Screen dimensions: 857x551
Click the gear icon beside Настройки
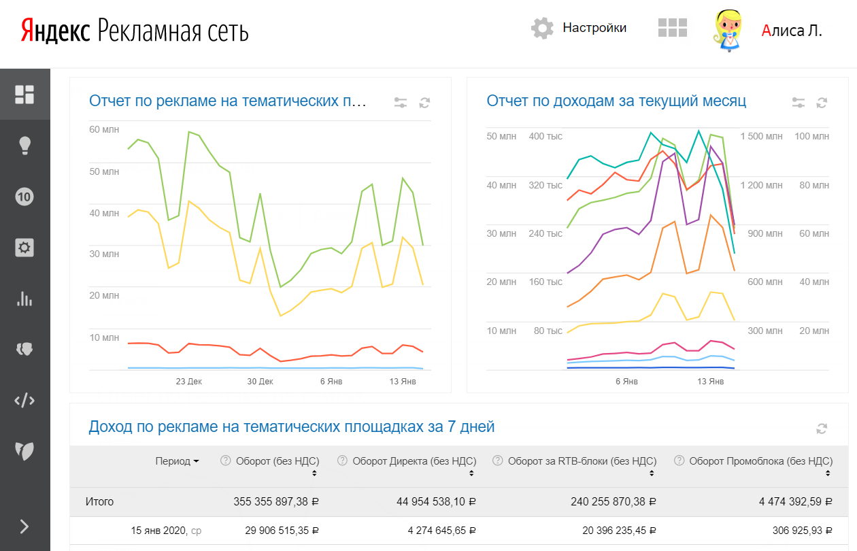point(543,28)
